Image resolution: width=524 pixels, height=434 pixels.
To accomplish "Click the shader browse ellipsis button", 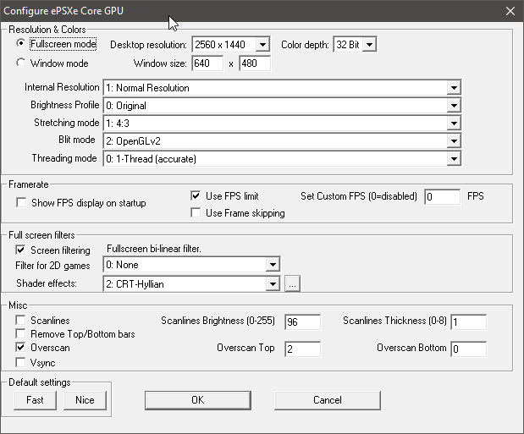I will [292, 283].
